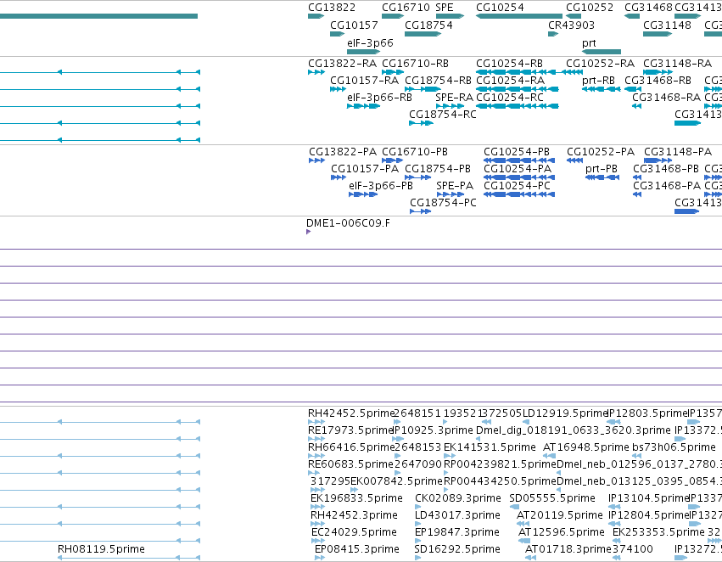722x562 pixels.
Task: Select the CG16710-PB protein label
Action: 415,152
